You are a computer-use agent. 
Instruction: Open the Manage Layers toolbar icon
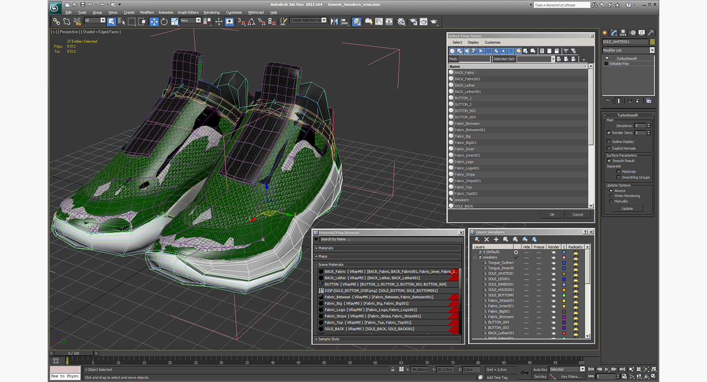click(356, 21)
